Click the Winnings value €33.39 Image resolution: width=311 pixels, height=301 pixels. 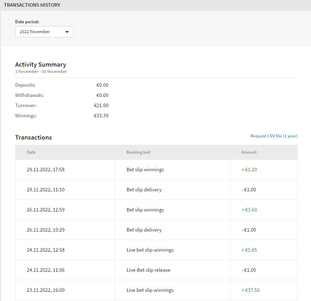[101, 116]
